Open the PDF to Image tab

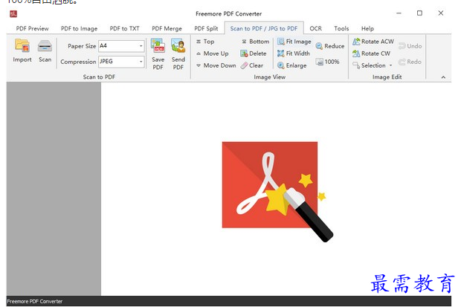click(x=79, y=28)
